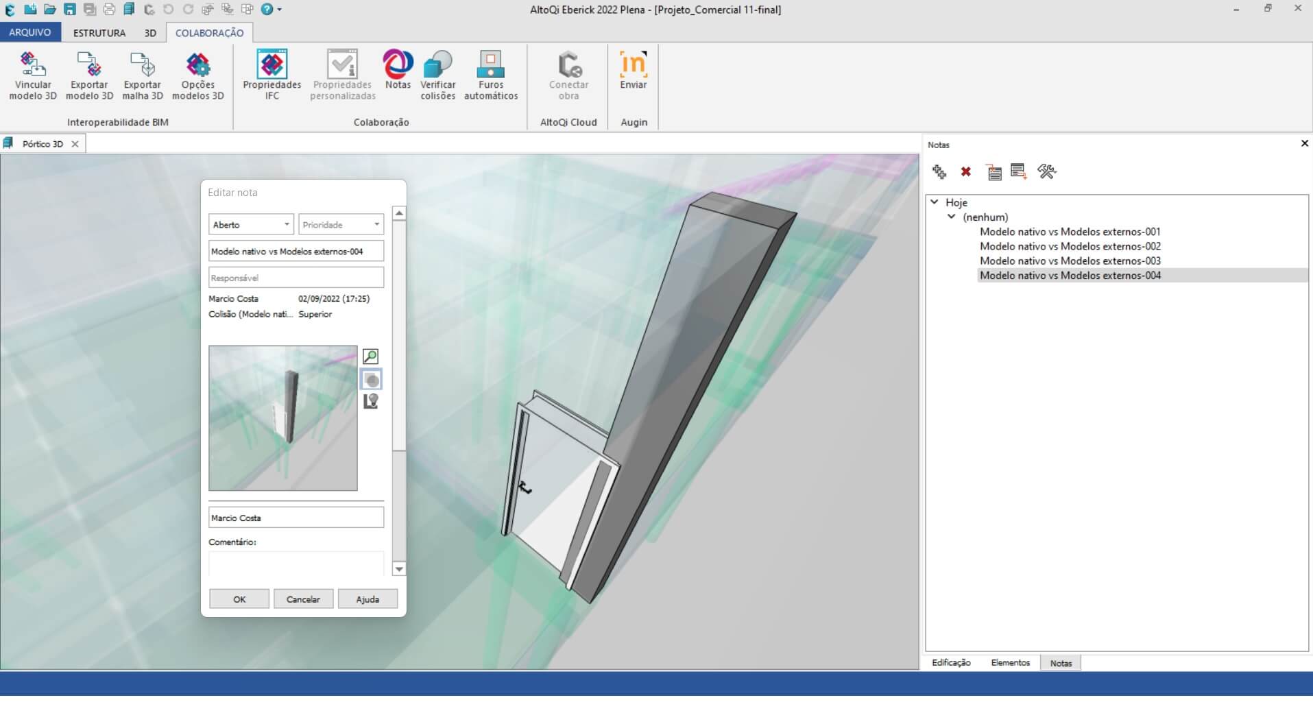Screen dimensions: 1313x724
Task: Click the note snapshot thumbnail
Action: coord(283,418)
